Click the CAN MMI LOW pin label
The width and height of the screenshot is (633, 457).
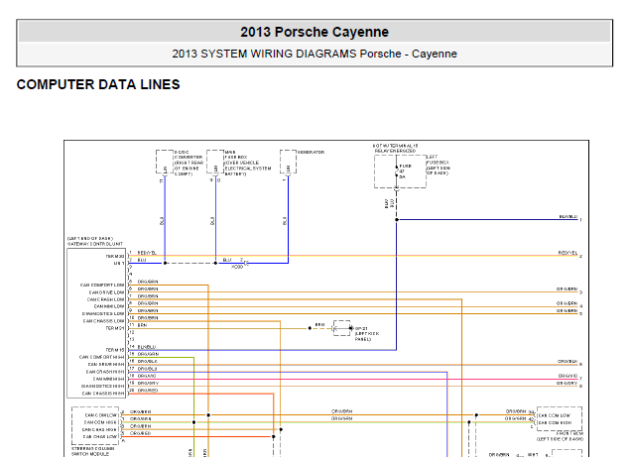coord(109,306)
